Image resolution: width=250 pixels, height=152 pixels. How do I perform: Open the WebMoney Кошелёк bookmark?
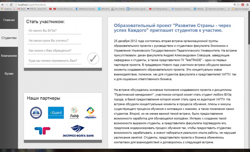click(x=86, y=9)
